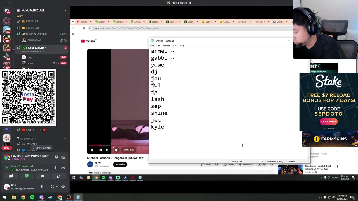Toggle screen share in the Discord voice panel
The width and height of the screenshot is (358, 201).
[x=27, y=176]
